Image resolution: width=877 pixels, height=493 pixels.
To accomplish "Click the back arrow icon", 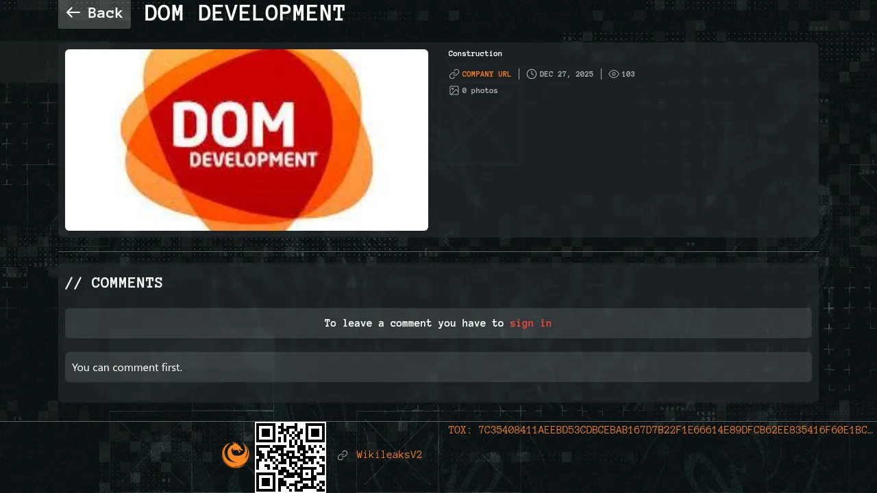I will pyautogui.click(x=73, y=13).
